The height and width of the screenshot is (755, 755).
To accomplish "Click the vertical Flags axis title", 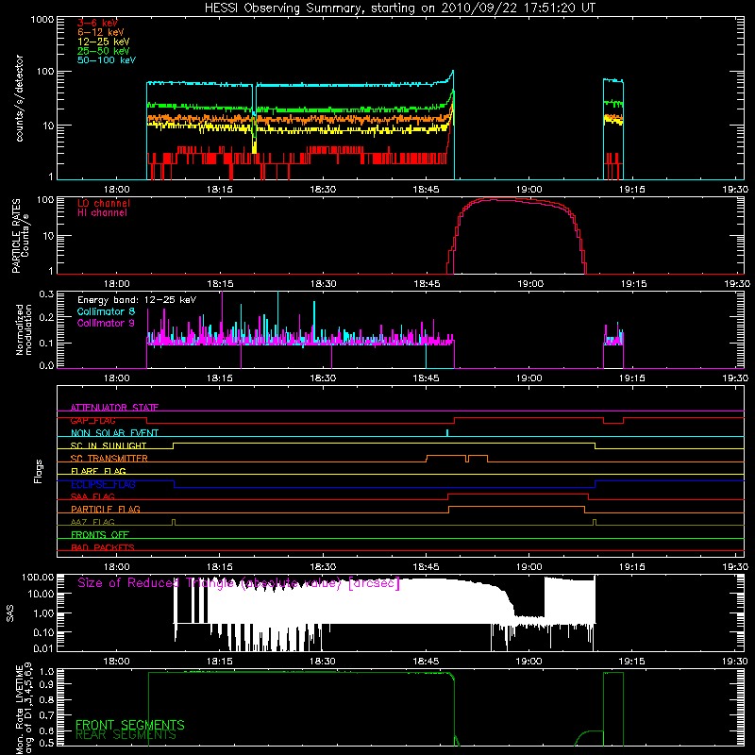I will pyautogui.click(x=39, y=471).
